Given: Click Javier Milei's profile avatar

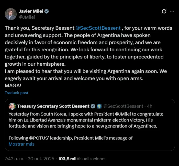Looking at the screenshot, I should coord(11,14).
